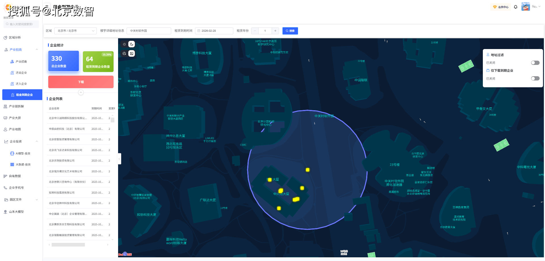Enable the 地址过滤 toggle
Viewport: 545px width, 261px height.
point(535,63)
